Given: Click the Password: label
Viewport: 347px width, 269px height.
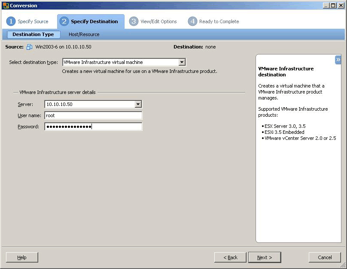Looking at the screenshot, I should point(28,127).
